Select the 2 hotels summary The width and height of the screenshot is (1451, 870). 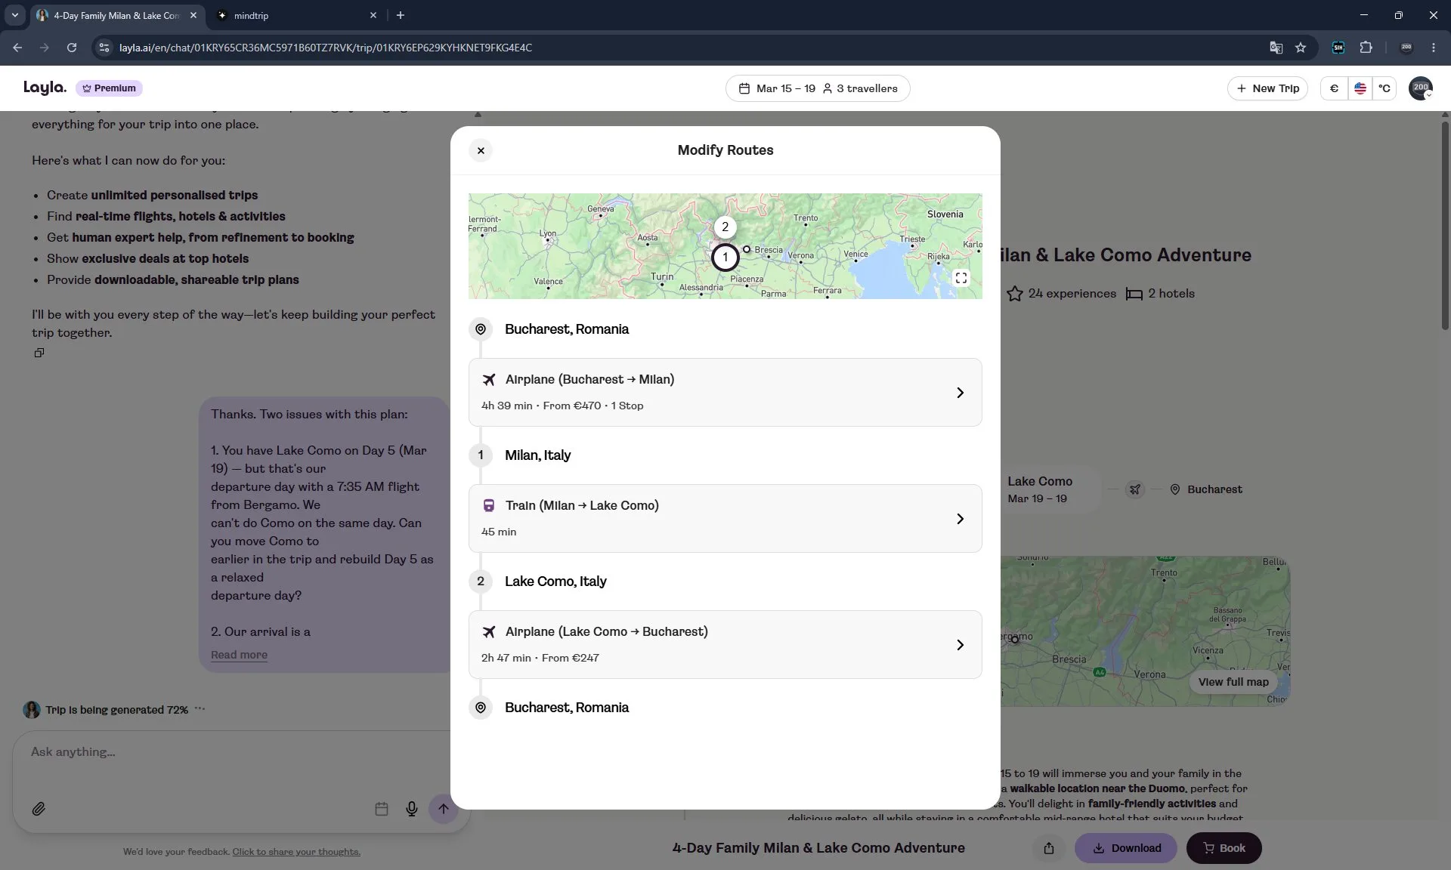(1160, 294)
